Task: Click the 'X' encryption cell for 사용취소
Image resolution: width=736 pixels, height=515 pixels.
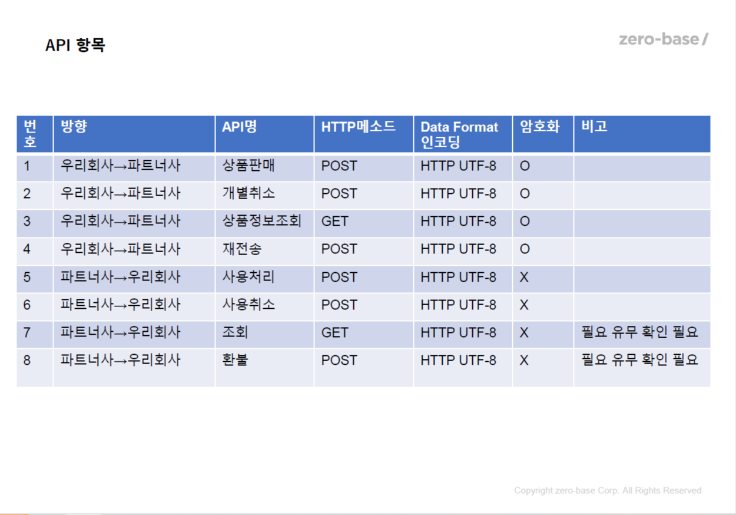Action: click(x=543, y=306)
